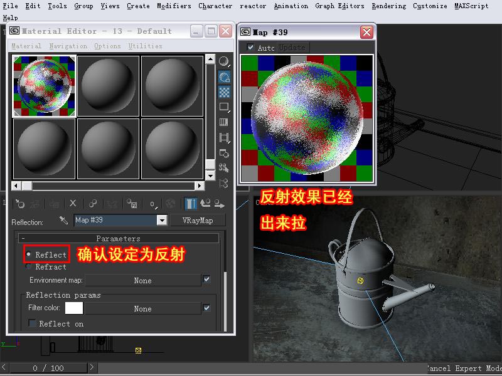Click the Sample Type sphere icon
This screenshot has width=502, height=376.
(224, 61)
